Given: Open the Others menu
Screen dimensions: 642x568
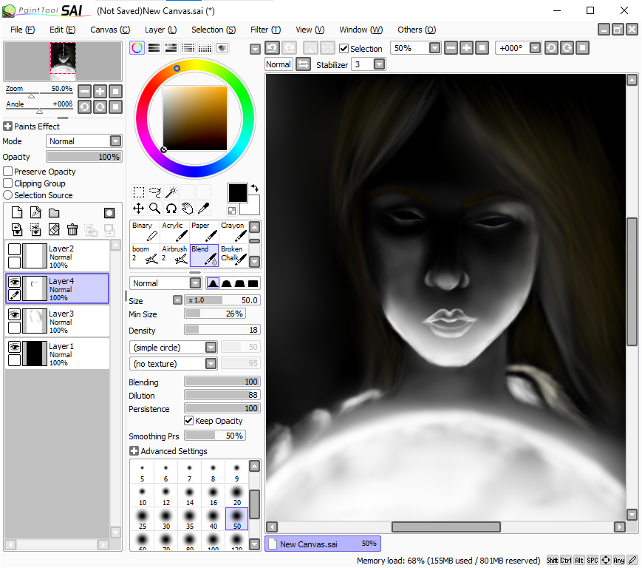Looking at the screenshot, I should point(417,30).
